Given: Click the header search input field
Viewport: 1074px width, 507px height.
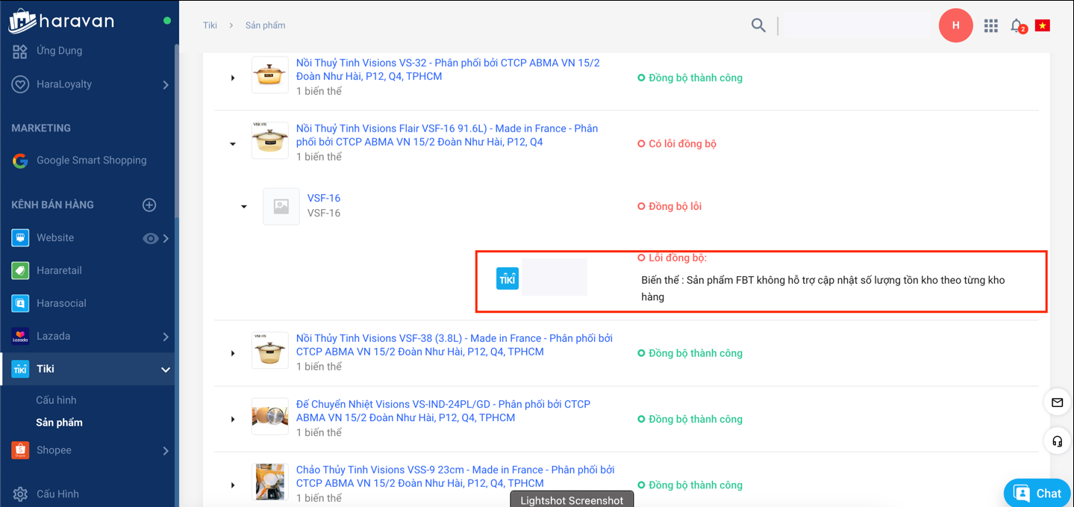Looking at the screenshot, I should [857, 25].
